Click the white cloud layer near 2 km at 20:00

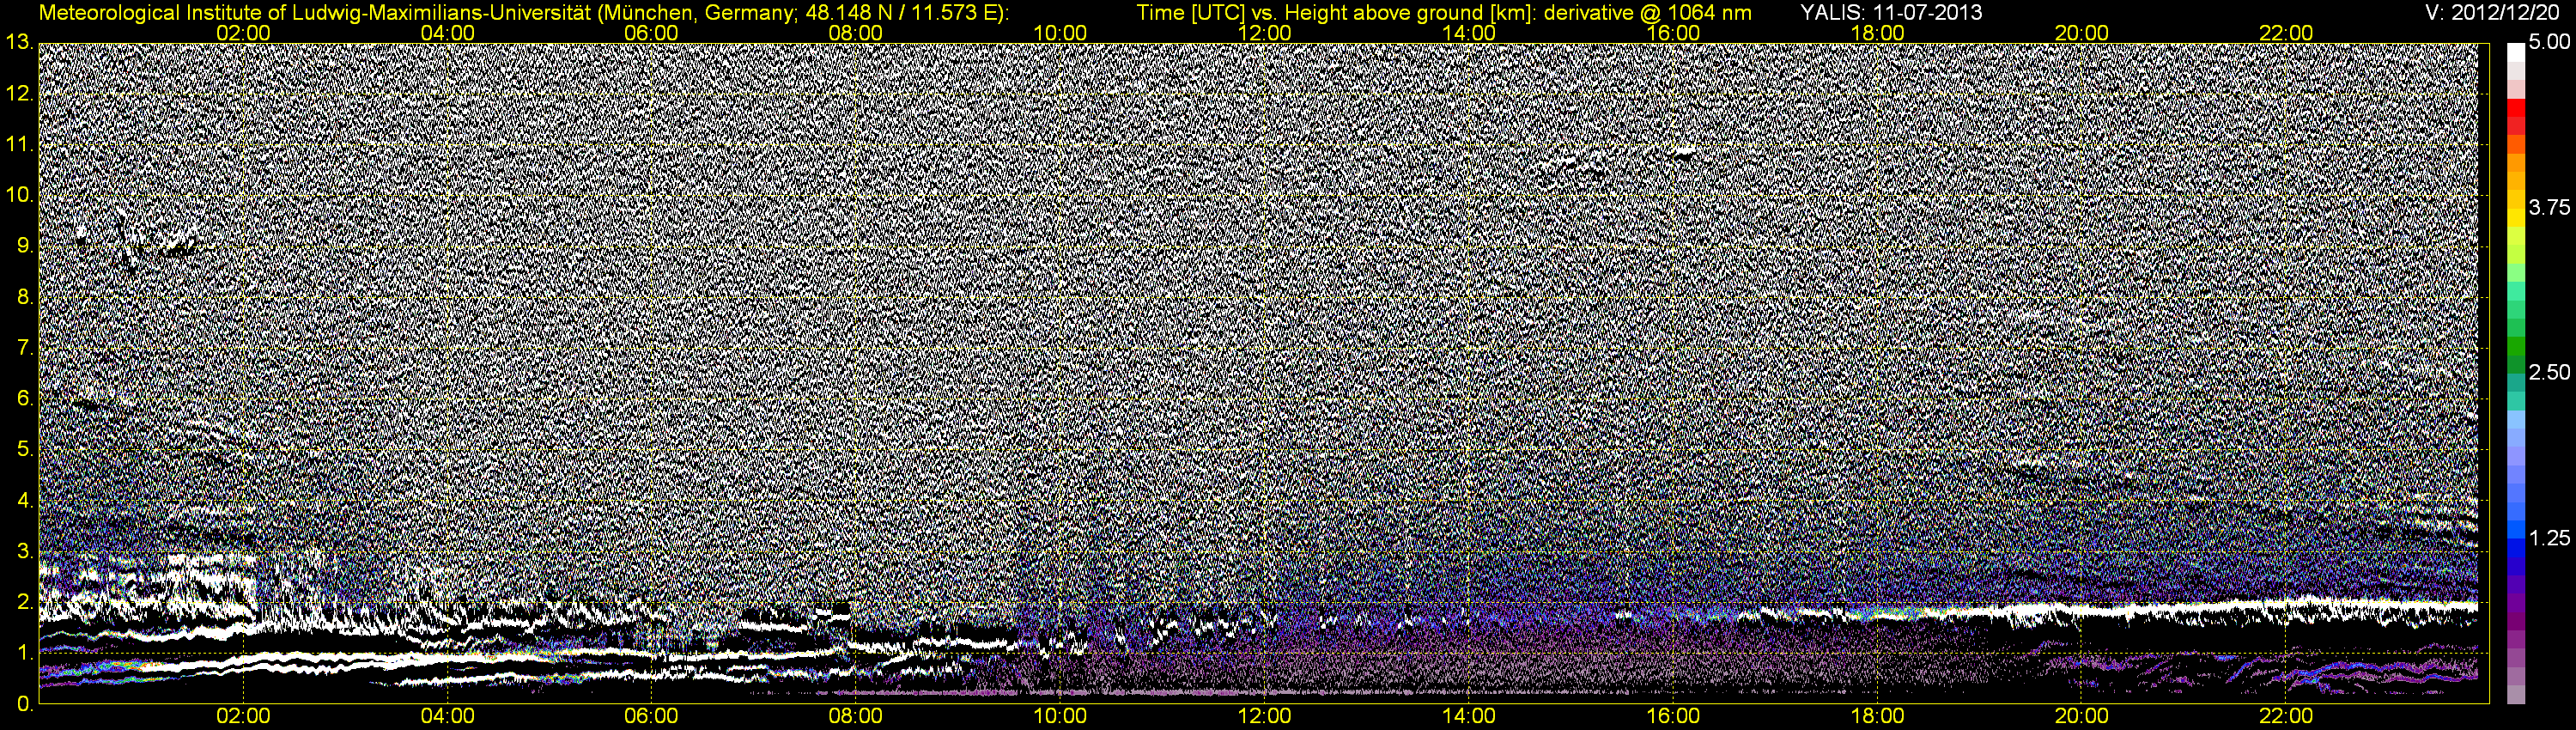2082,609
